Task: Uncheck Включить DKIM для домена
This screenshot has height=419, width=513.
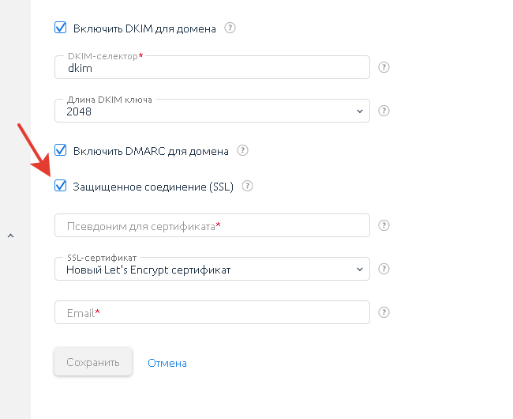Action: 61,28
